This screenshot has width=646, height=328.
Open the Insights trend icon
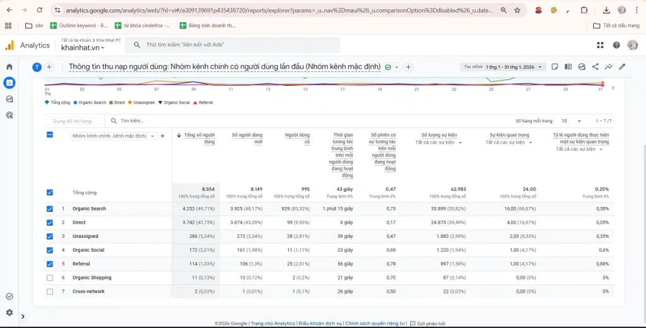(609, 67)
